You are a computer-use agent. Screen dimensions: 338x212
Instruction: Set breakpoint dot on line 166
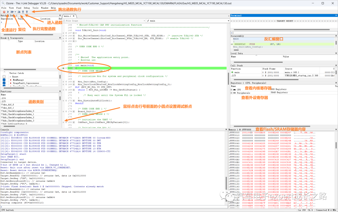coord(63,84)
